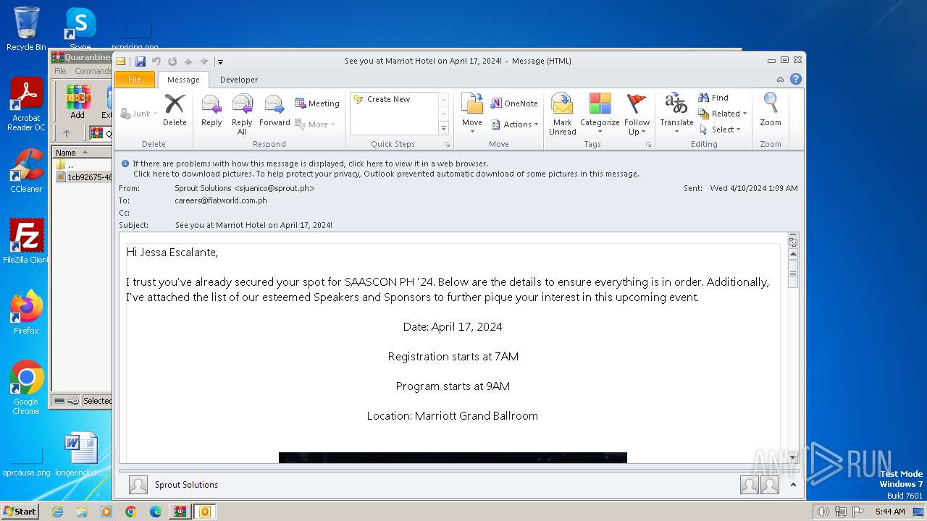Click Find in Editing group

tap(713, 98)
